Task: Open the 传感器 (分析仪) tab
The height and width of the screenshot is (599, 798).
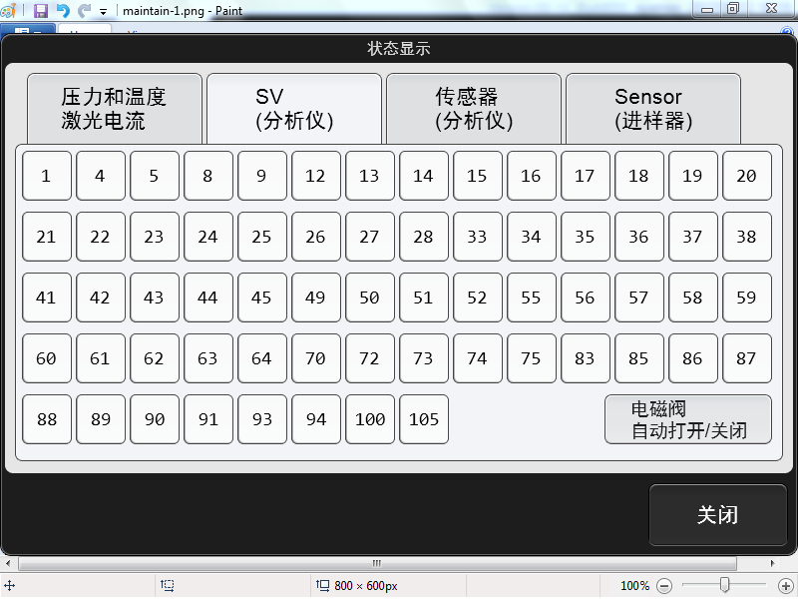Action: pos(473,109)
